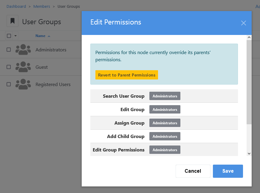Screen dimensions: 260x193
Task: Check the Guest row checkbox
Action: tap(8, 67)
